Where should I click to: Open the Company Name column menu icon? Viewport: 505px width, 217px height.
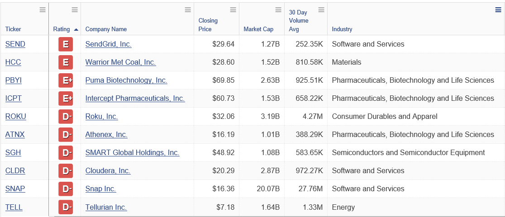[188, 10]
